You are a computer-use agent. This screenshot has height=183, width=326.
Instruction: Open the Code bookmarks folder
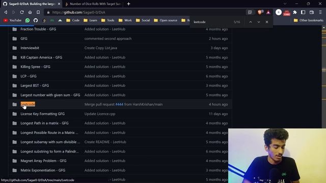click(x=73, y=20)
